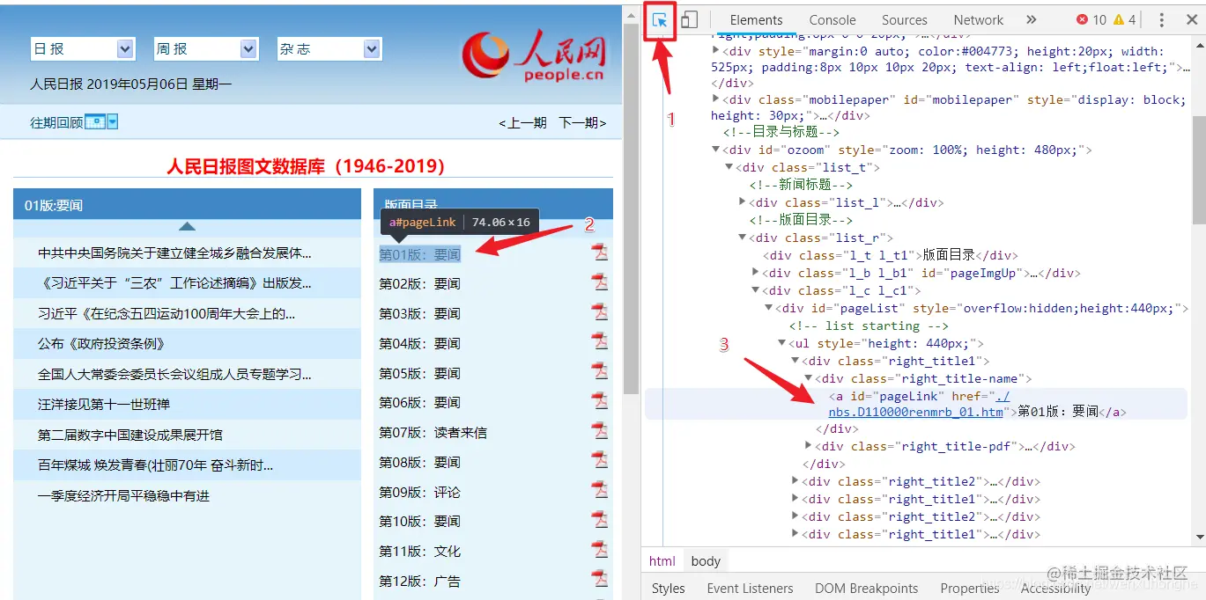Switch to the Sources tab
This screenshot has height=600, width=1206.
pyautogui.click(x=905, y=20)
